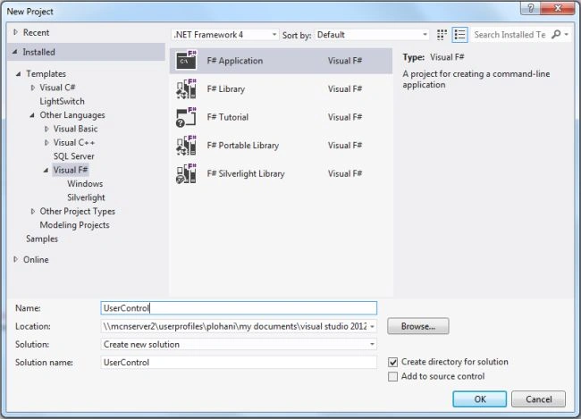Screen dimensions: 581x419
Task: Open the Sort by Default dropdown
Action: click(x=372, y=35)
